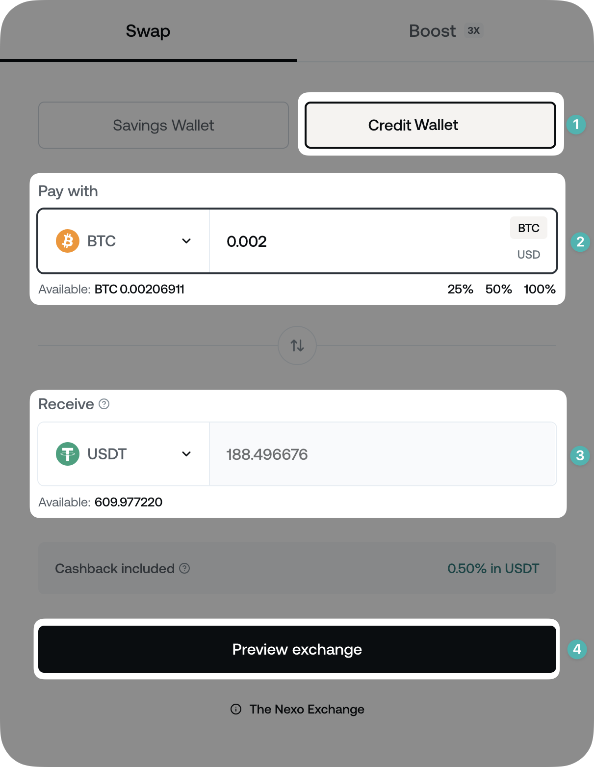Viewport: 594px width, 767px height.
Task: Click the info icon beside The Nexo Exchange
Action: point(236,709)
